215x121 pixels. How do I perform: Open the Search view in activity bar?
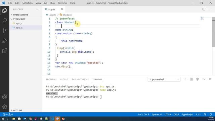coord(4,21)
